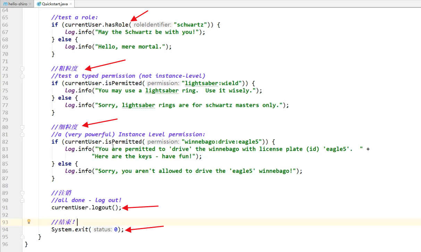This screenshot has width=421, height=252.
Task: Click the status: parameter hint
Action: (x=102, y=229)
